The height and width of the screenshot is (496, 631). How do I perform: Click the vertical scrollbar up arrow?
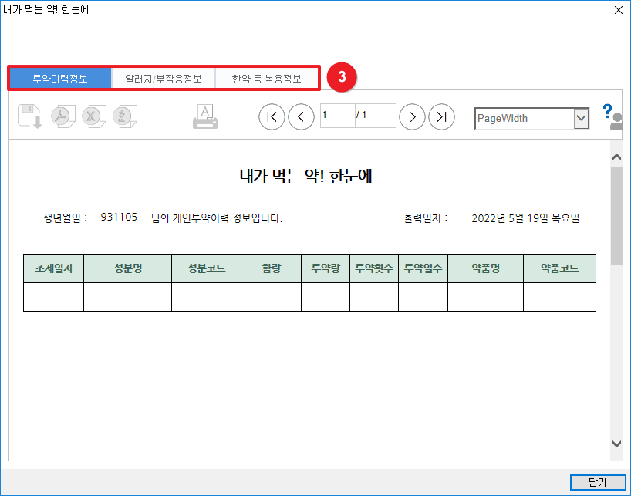(x=616, y=157)
